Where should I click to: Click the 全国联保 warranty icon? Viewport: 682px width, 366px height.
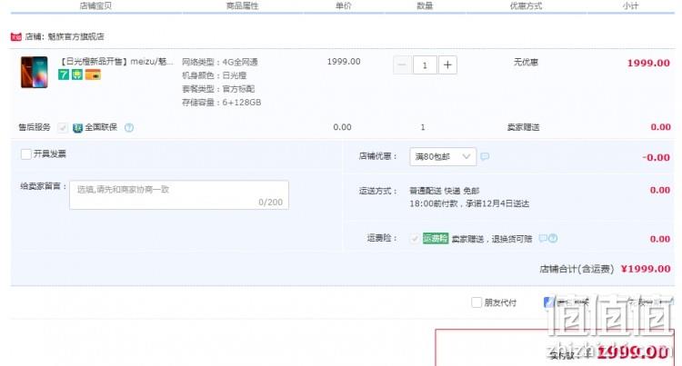pos(77,128)
